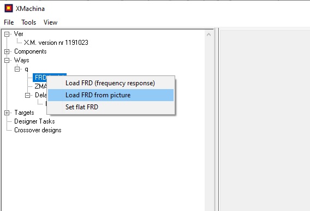The width and height of the screenshot is (310, 211).
Task: Select the ZMA item under q
Action: click(41, 86)
